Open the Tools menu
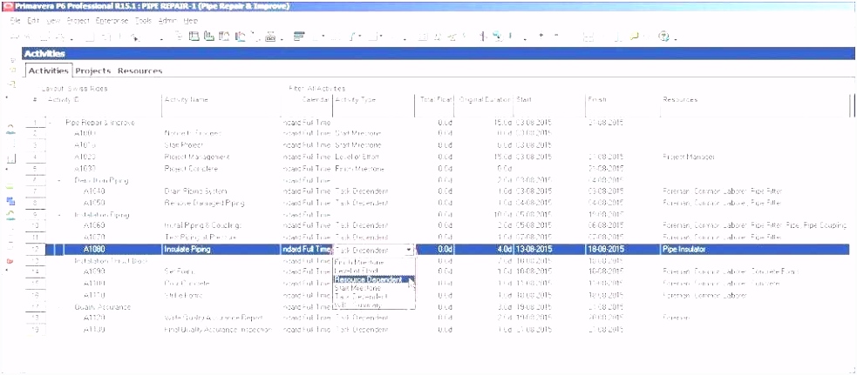The image size is (857, 375). pyautogui.click(x=143, y=21)
